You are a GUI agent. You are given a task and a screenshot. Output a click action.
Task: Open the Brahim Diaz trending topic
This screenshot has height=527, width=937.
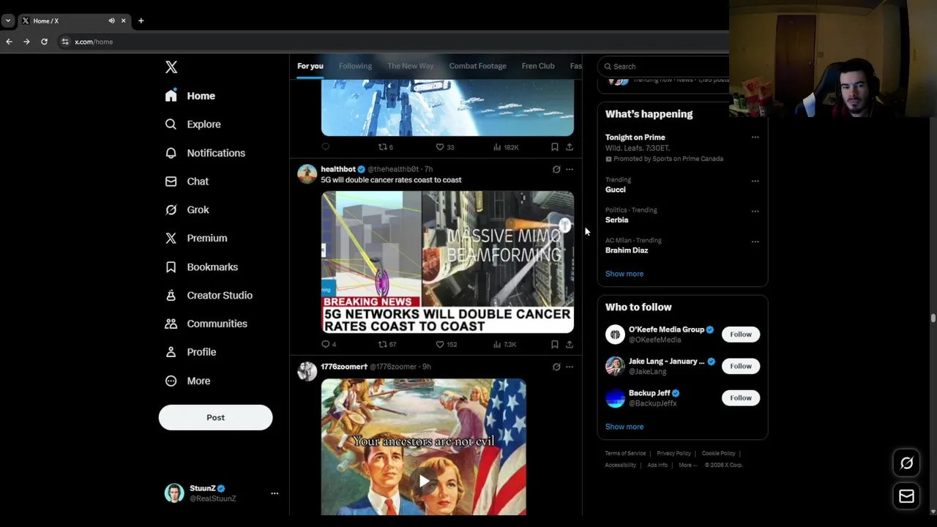[627, 250]
